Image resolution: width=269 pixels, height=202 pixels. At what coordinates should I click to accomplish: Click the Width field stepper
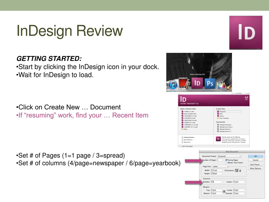coord(211,170)
